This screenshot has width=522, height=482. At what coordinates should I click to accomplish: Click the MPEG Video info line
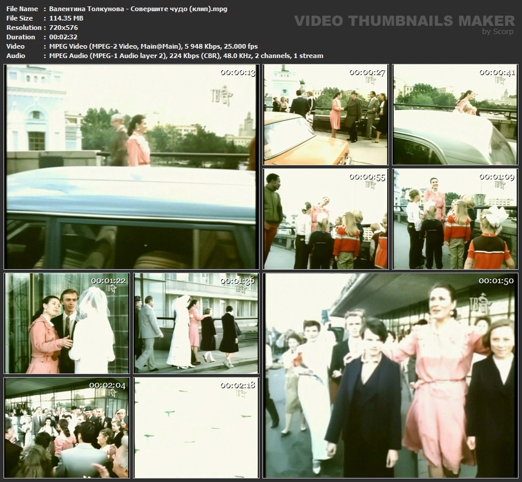(153, 46)
